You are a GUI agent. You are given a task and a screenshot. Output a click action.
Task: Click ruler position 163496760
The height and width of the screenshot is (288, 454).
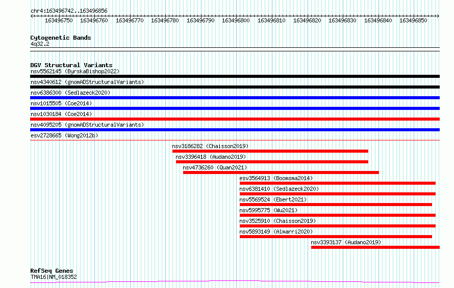point(94,20)
